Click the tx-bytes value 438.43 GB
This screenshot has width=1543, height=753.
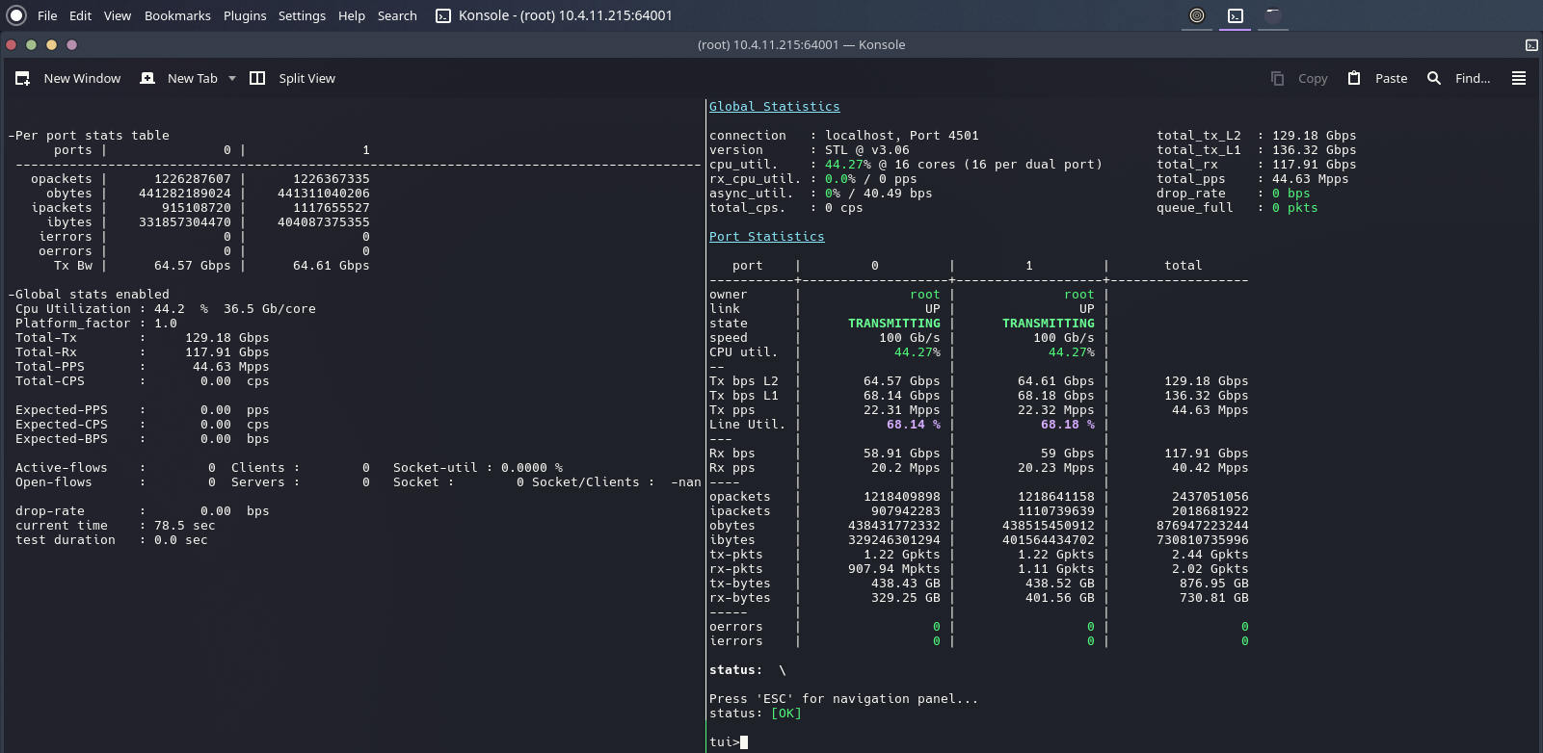pyautogui.click(x=906, y=584)
